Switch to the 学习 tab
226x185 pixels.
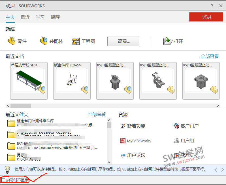pos(40,17)
